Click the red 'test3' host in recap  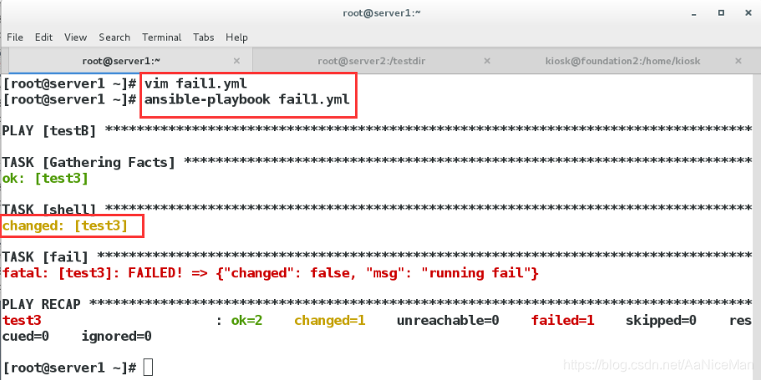22,321
